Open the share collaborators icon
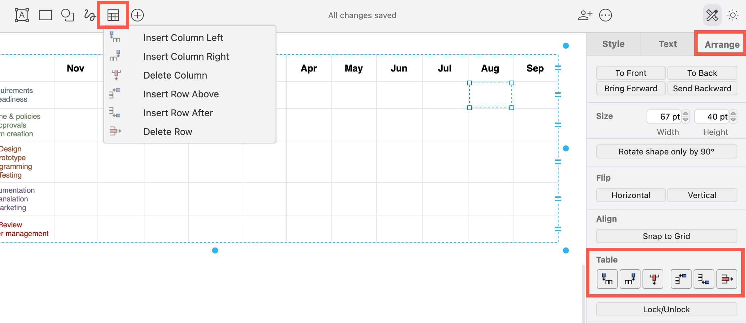The height and width of the screenshot is (323, 746). point(585,15)
